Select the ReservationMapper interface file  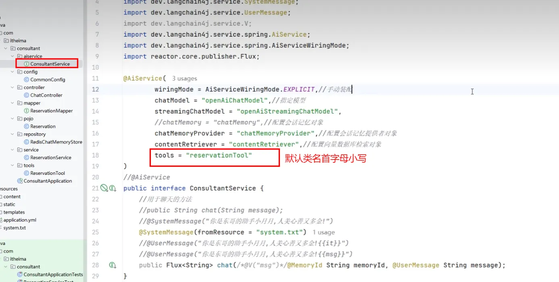coord(51,111)
